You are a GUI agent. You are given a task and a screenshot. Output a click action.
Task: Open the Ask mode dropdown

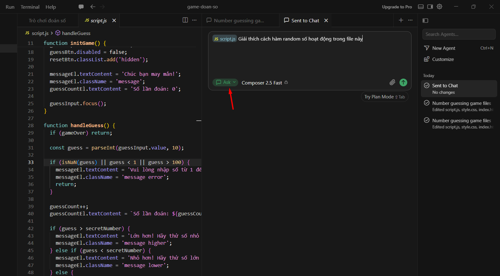[225, 82]
